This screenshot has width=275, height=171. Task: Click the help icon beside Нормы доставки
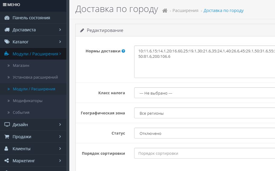(123, 51)
